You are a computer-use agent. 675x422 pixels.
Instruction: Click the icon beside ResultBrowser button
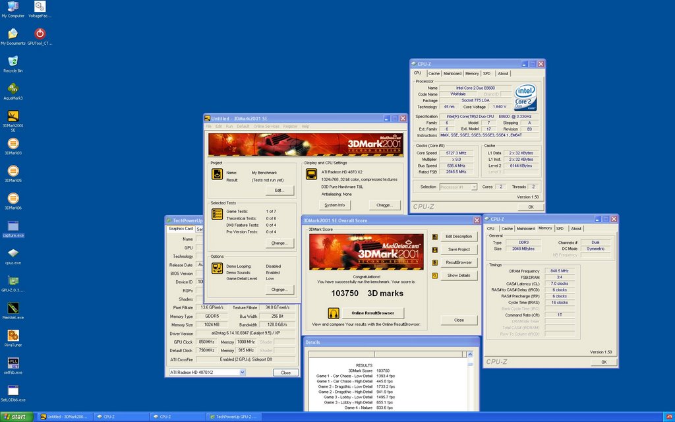click(435, 262)
